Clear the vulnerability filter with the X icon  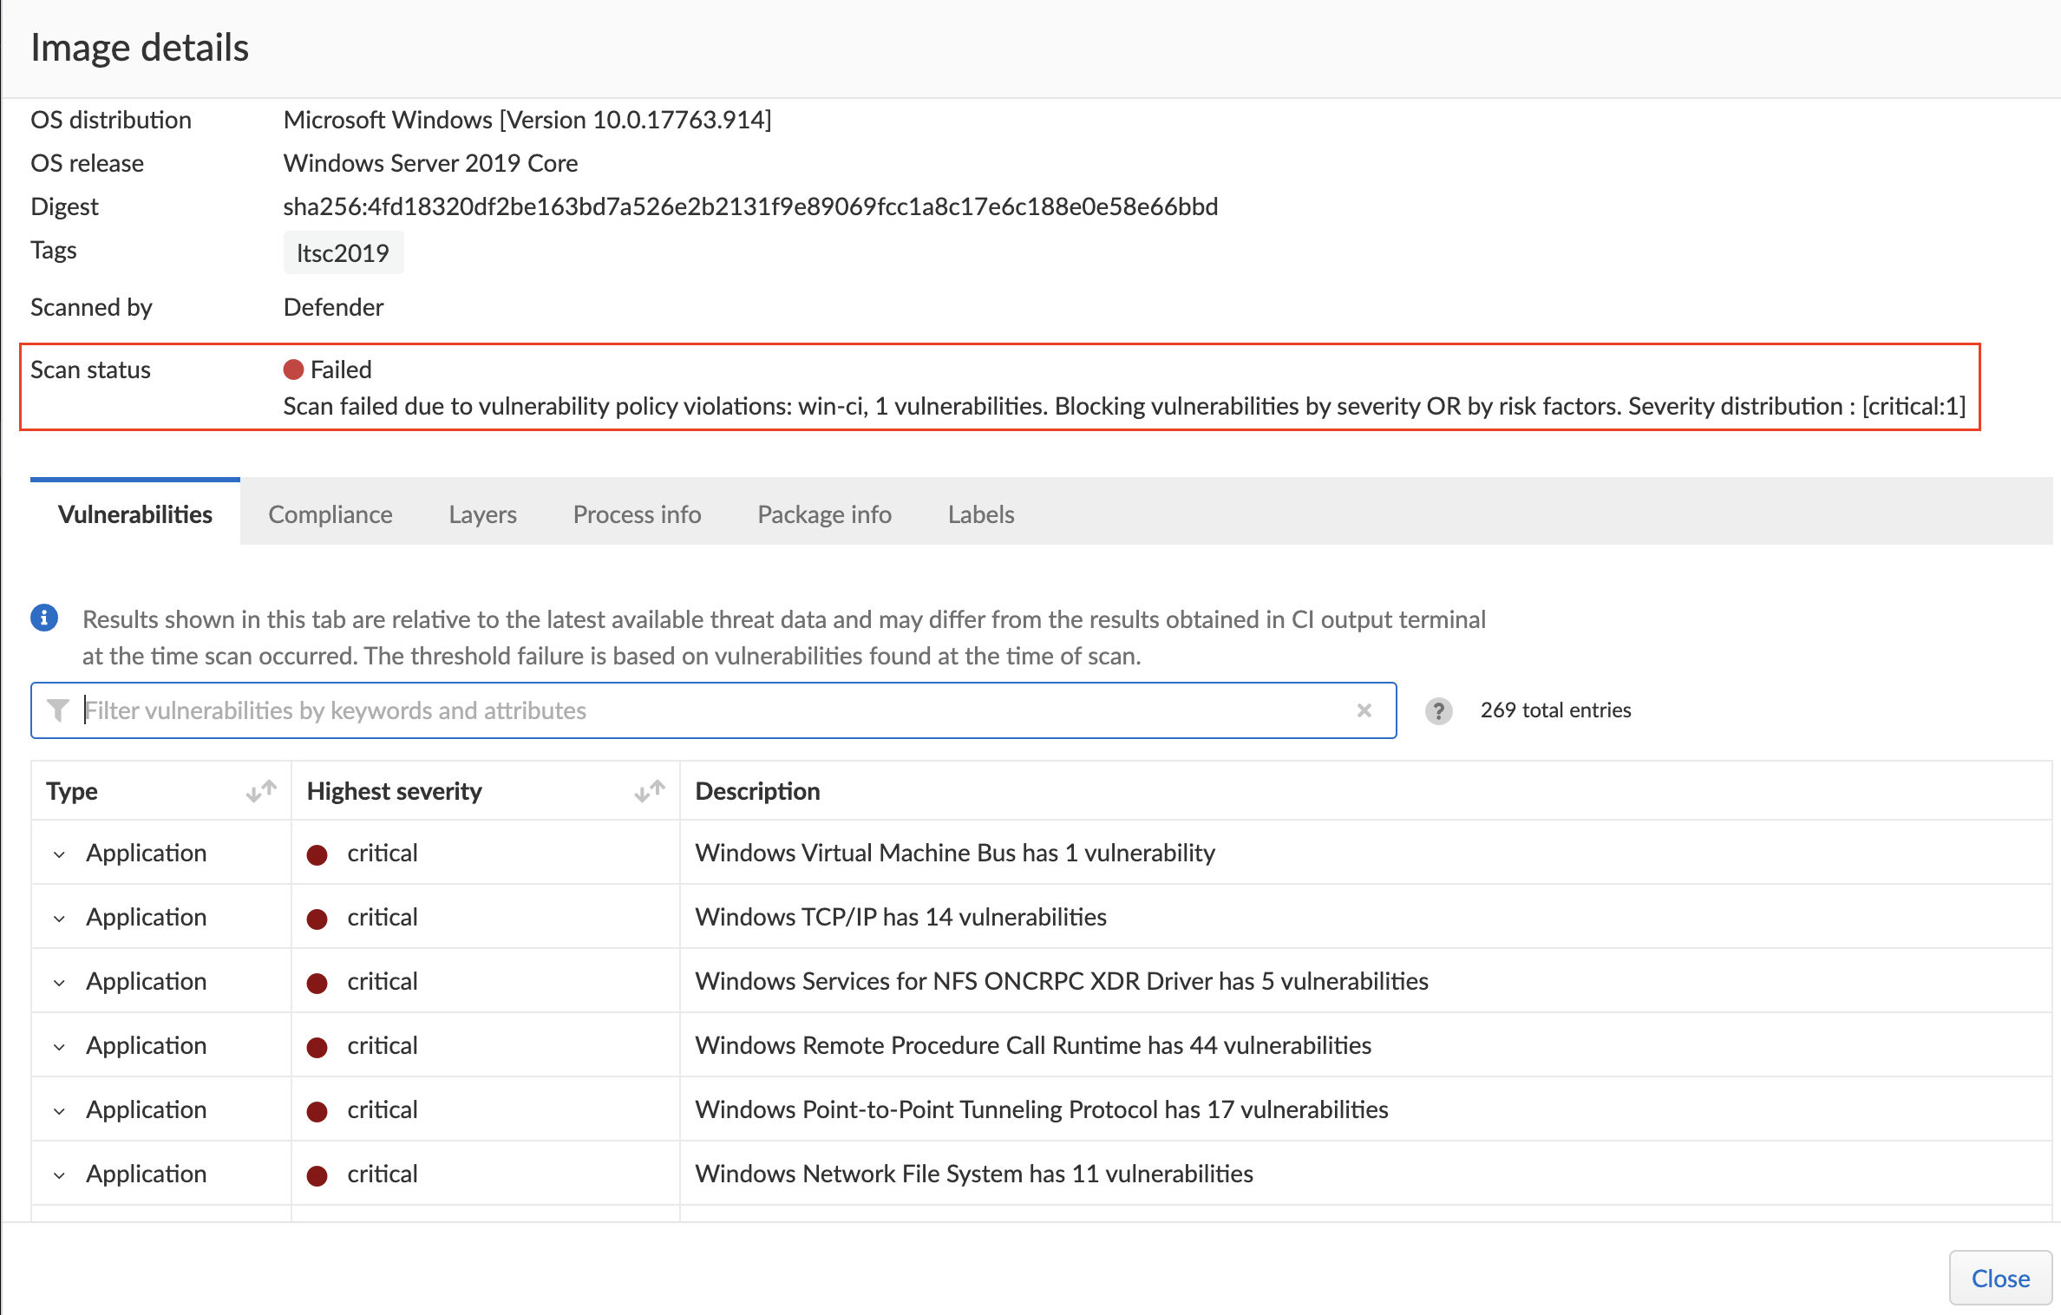click(x=1364, y=710)
